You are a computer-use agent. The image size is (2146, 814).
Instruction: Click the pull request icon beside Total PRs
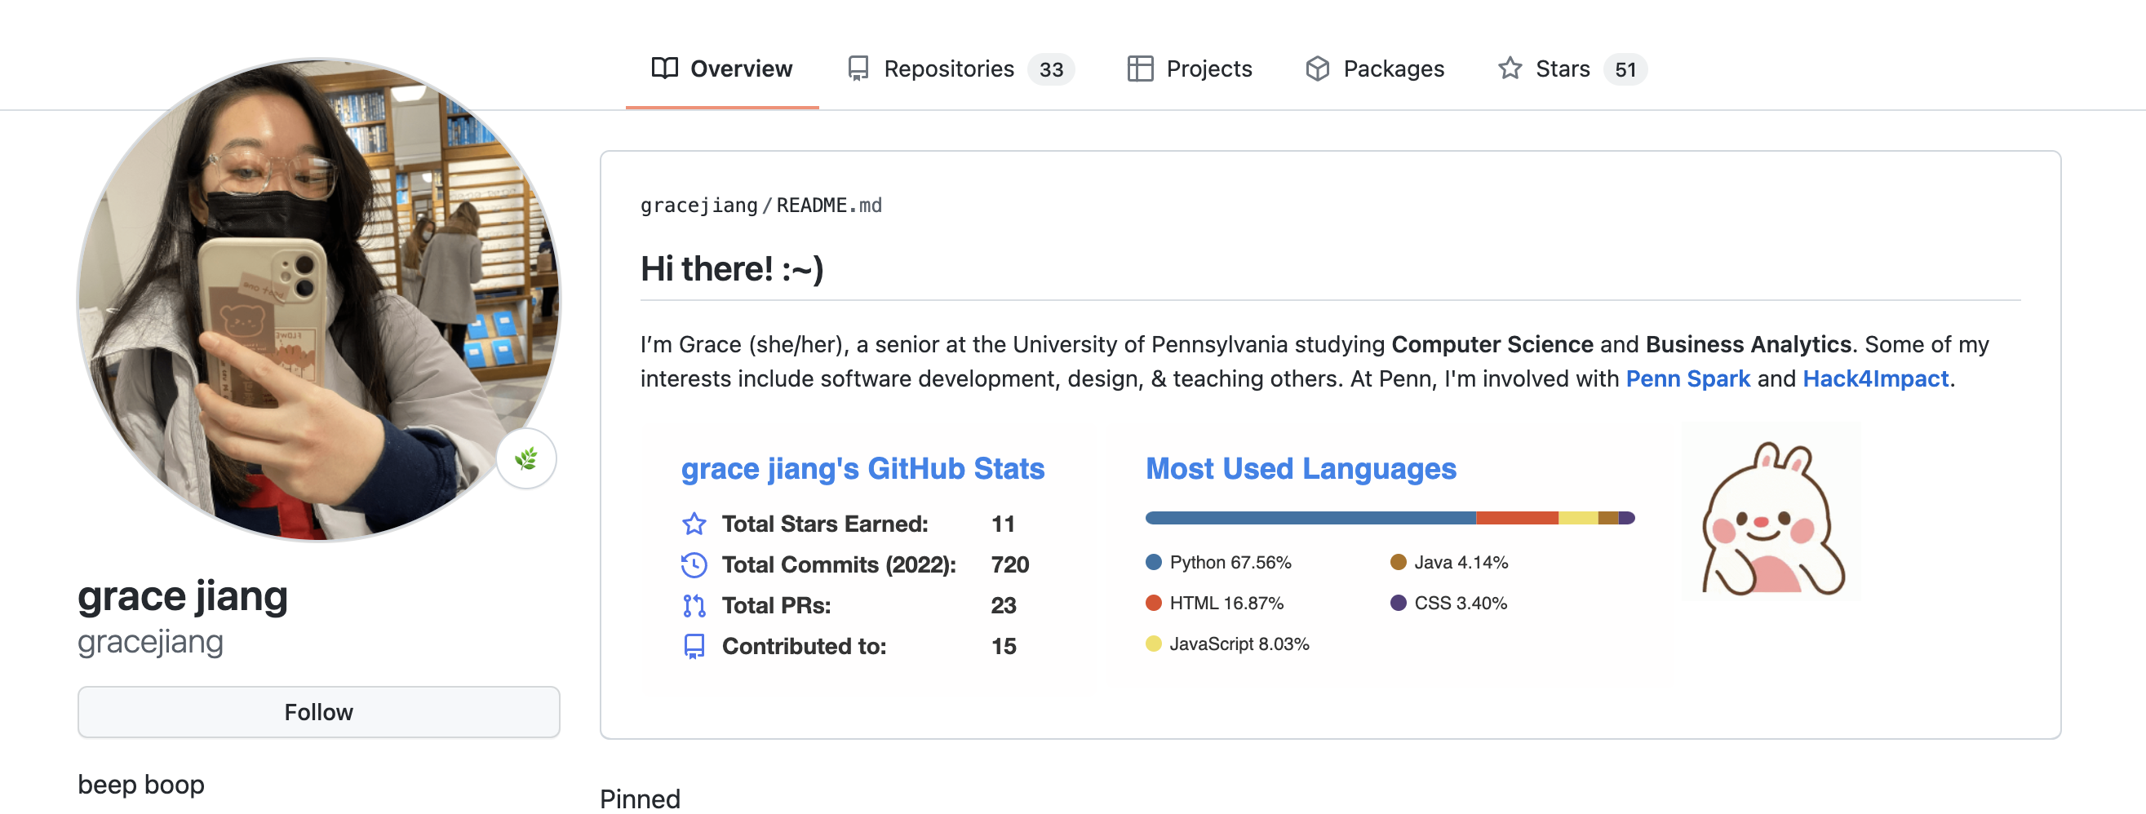pyautogui.click(x=693, y=605)
